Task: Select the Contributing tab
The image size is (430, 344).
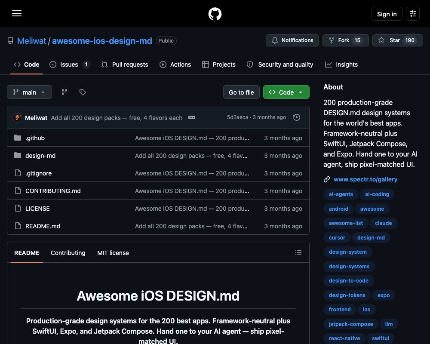Action: [x=68, y=253]
